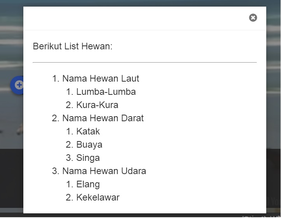
Task: Select the Lumba-Lumba list entry
Action: tap(106, 92)
